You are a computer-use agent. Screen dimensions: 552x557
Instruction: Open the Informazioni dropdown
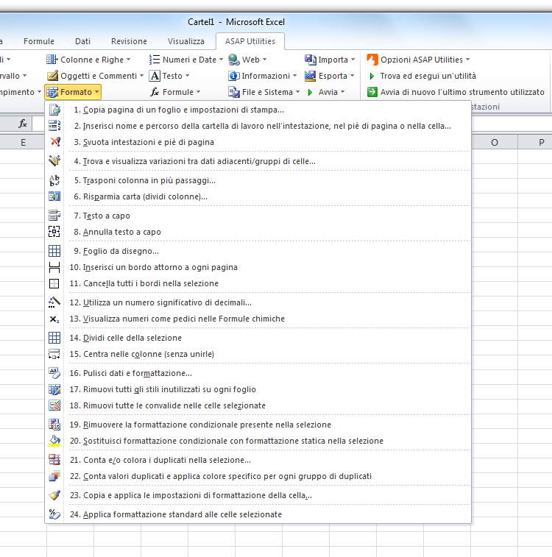tap(263, 76)
